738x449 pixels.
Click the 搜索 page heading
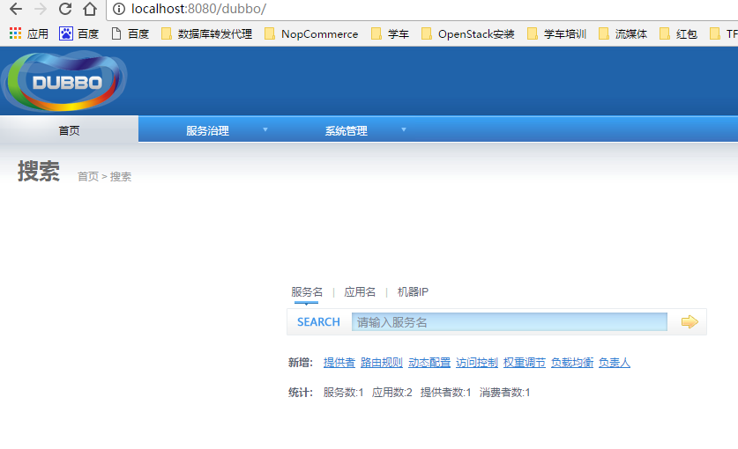39,171
